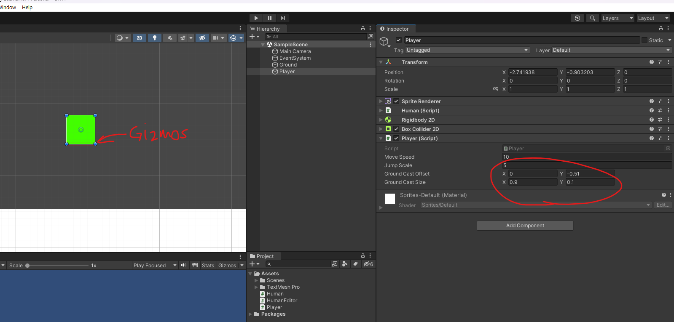The height and width of the screenshot is (322, 674).
Task: Lock the Inspector panel
Action: coord(661,28)
